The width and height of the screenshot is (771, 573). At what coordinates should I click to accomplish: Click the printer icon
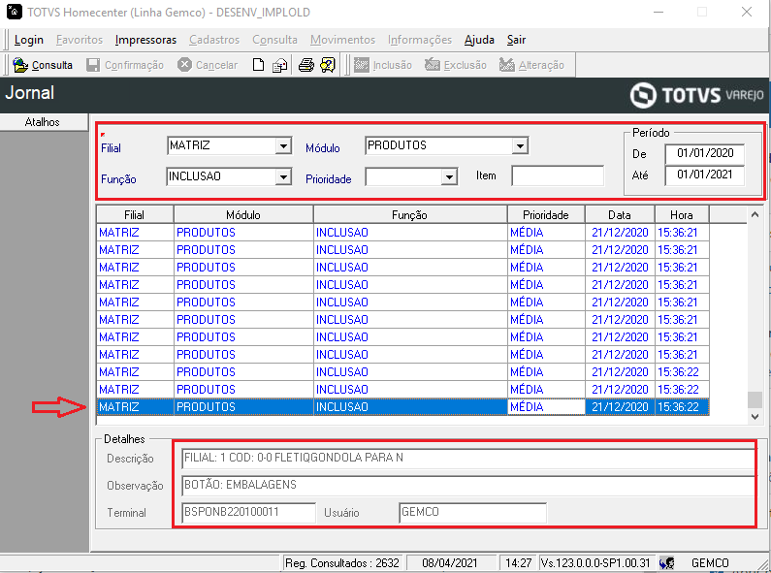[306, 65]
